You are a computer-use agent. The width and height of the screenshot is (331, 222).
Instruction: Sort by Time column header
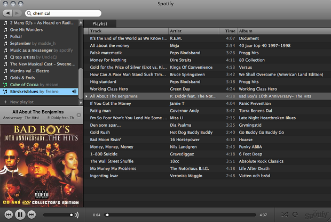pos(228,31)
